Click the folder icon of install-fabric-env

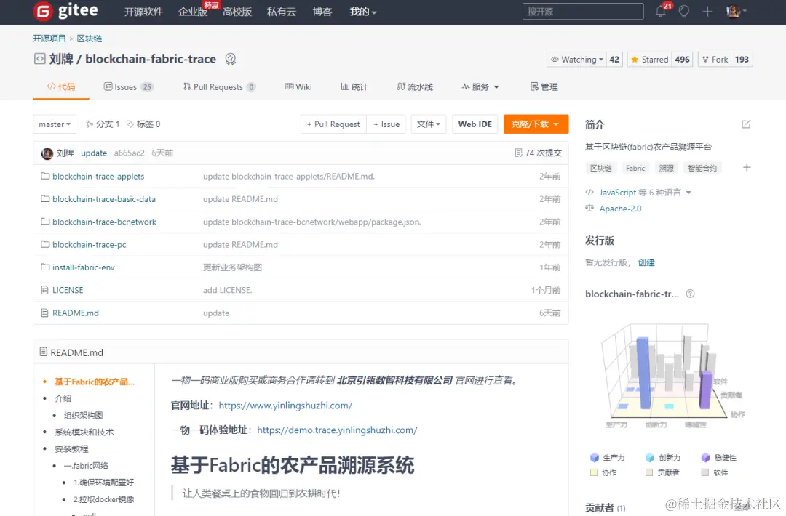(x=45, y=267)
